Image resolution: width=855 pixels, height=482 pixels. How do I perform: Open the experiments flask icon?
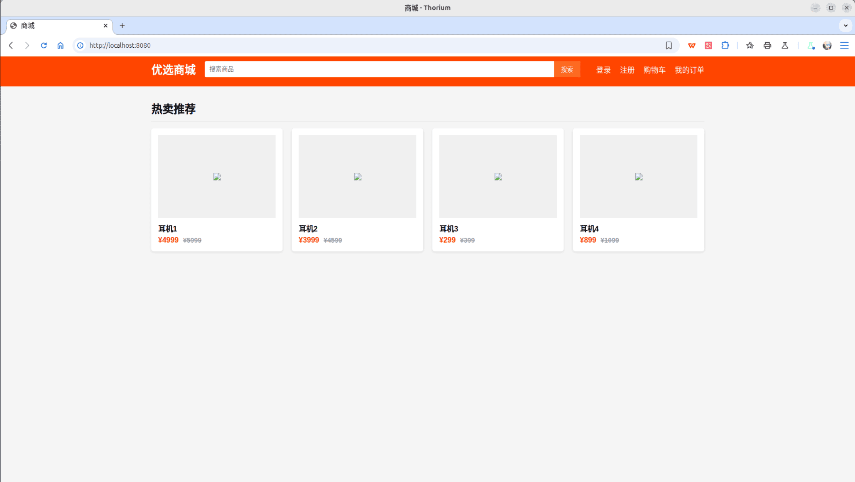click(785, 46)
